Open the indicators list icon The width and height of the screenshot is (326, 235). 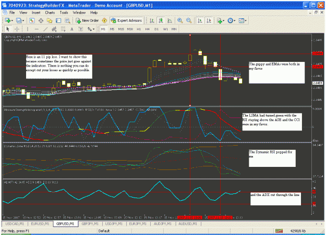(220, 20)
